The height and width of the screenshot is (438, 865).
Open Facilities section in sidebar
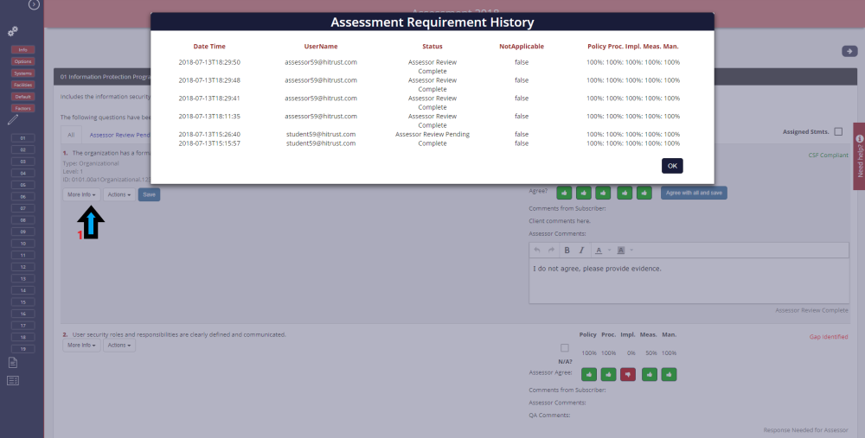click(22, 85)
